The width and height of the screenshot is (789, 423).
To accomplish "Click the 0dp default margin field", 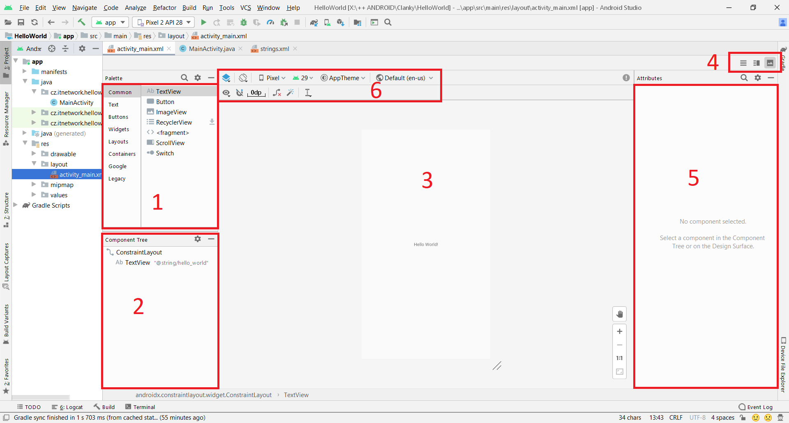I will coord(256,92).
